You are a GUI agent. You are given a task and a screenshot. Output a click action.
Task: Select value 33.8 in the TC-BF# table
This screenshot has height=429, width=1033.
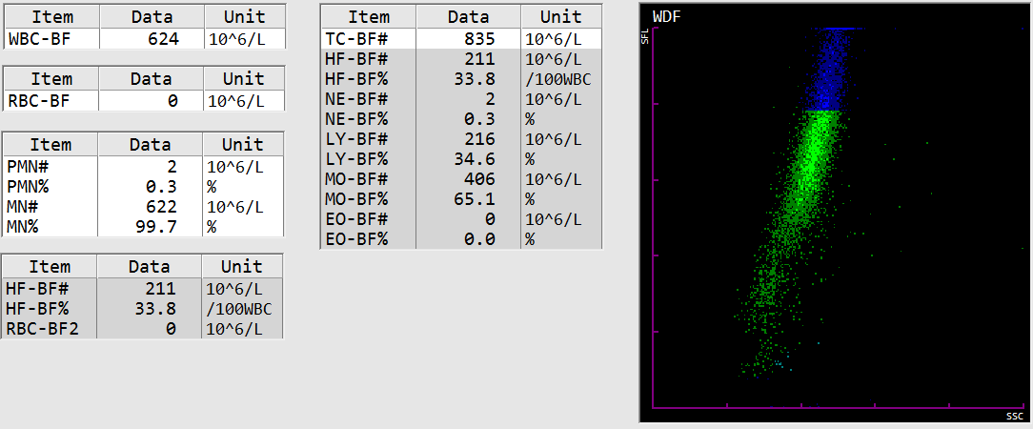tap(475, 80)
